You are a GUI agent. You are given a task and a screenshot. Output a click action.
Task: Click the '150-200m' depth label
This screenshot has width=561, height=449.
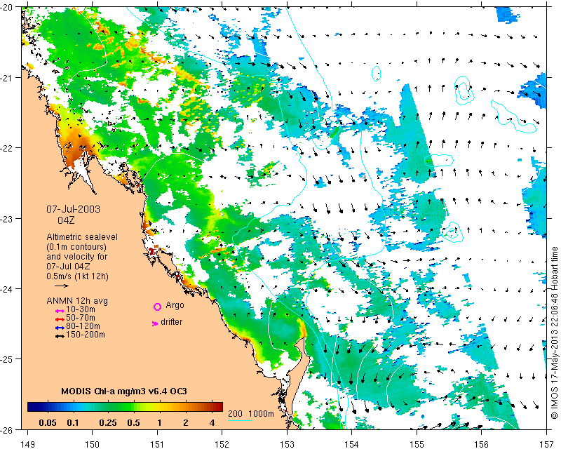point(86,335)
